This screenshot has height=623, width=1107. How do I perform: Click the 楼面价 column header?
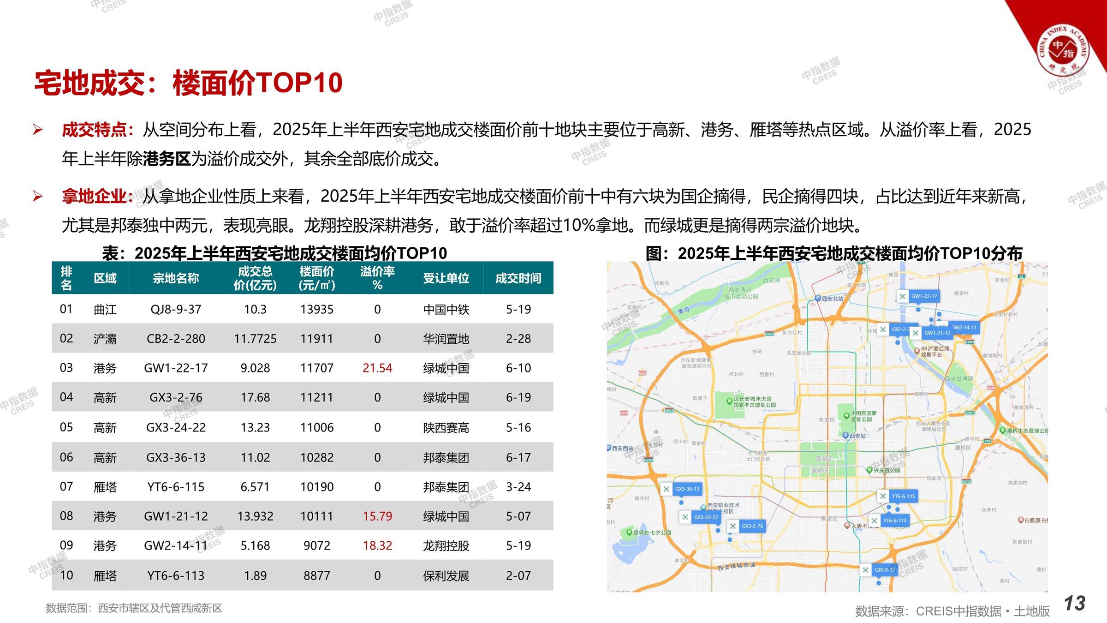pos(316,278)
